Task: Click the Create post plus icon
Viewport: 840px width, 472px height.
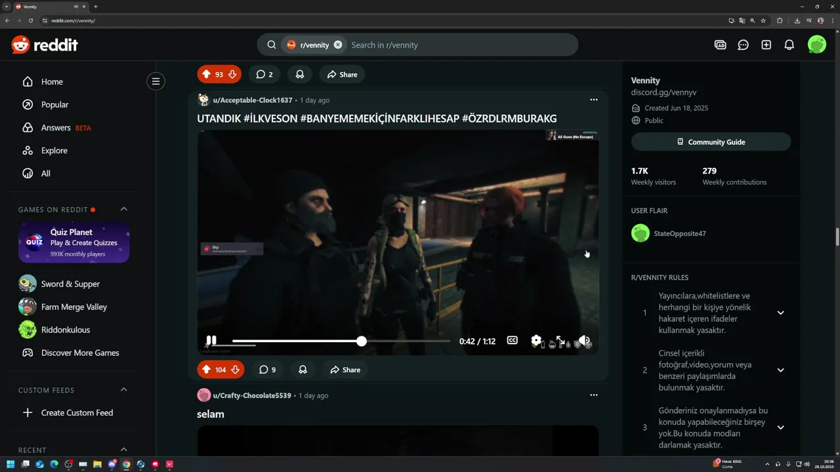Action: pos(766,45)
